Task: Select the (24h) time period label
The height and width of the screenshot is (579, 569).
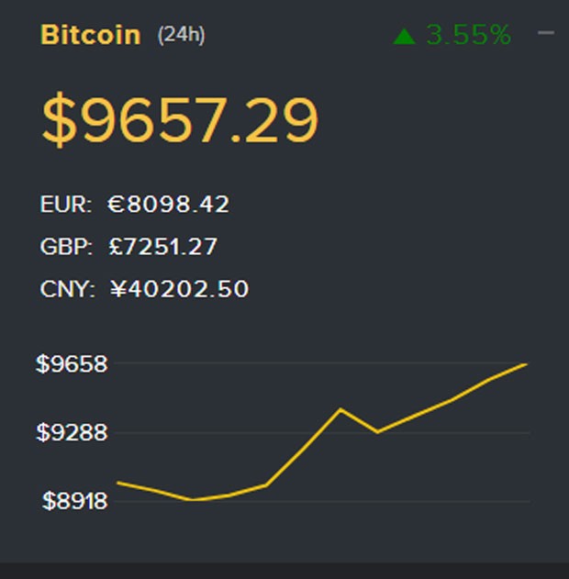Action: 181,35
